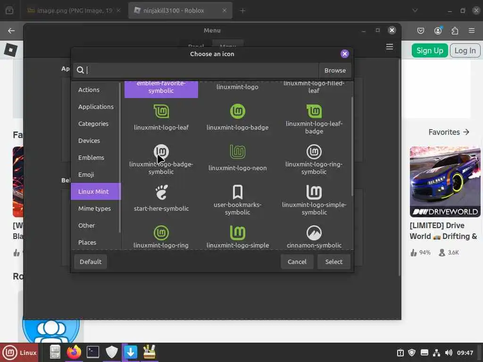The width and height of the screenshot is (483, 362).
Task: Open the volume control in tray
Action: click(x=449, y=353)
